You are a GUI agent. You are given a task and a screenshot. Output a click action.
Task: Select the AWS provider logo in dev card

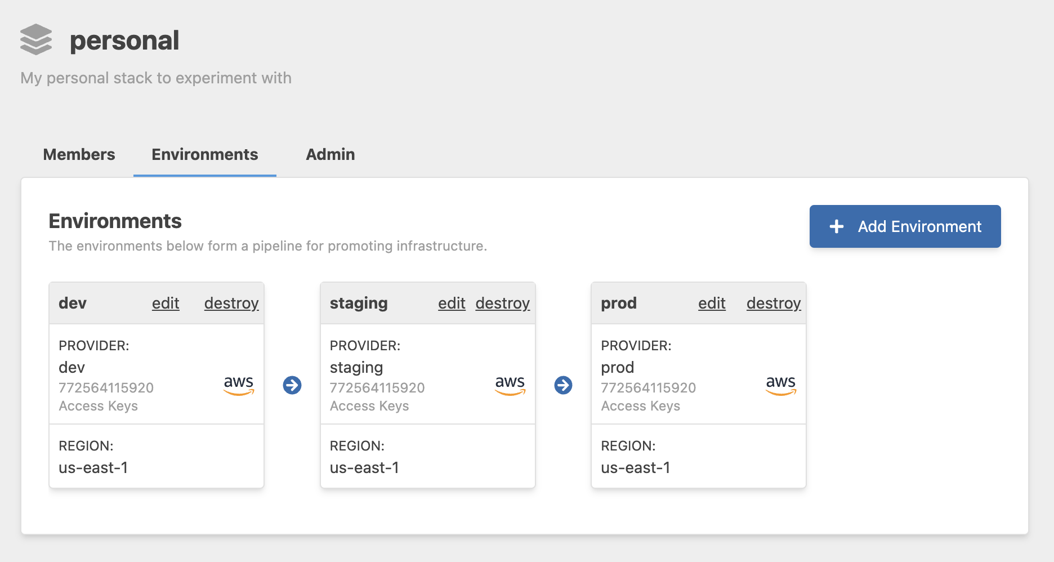[238, 385]
